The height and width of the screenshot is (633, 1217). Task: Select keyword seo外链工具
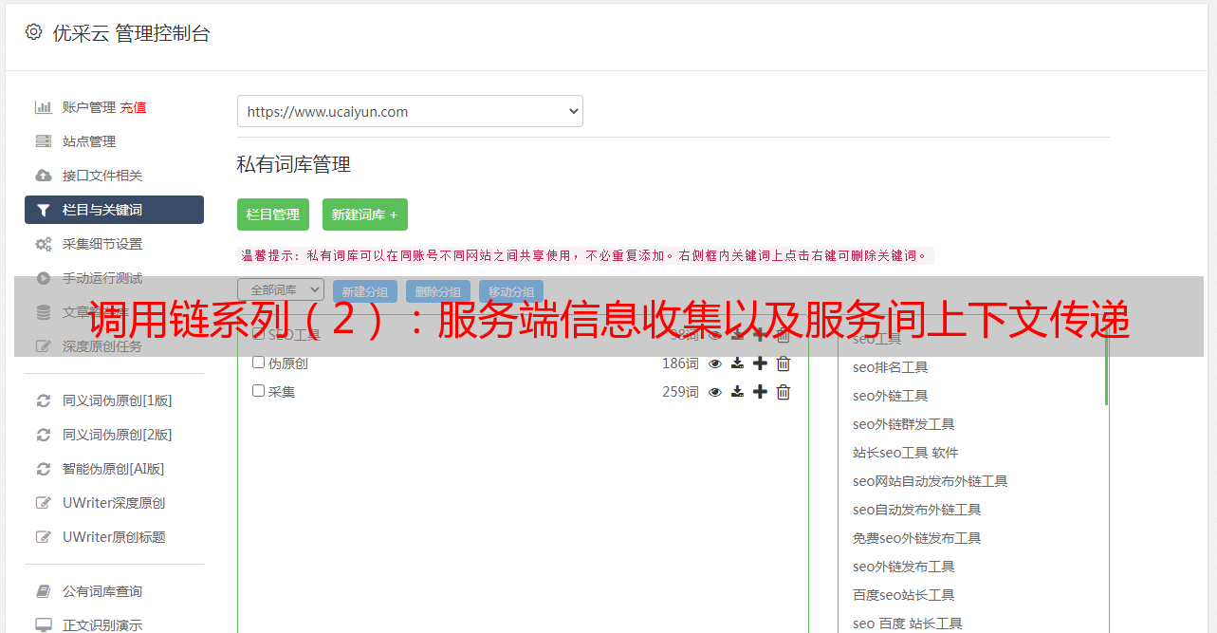(x=890, y=396)
